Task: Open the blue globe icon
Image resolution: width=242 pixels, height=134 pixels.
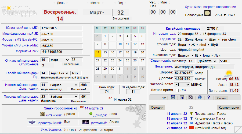Action: 200,97
